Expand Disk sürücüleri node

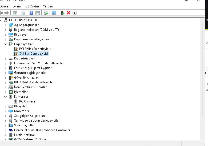(x=5, y=58)
